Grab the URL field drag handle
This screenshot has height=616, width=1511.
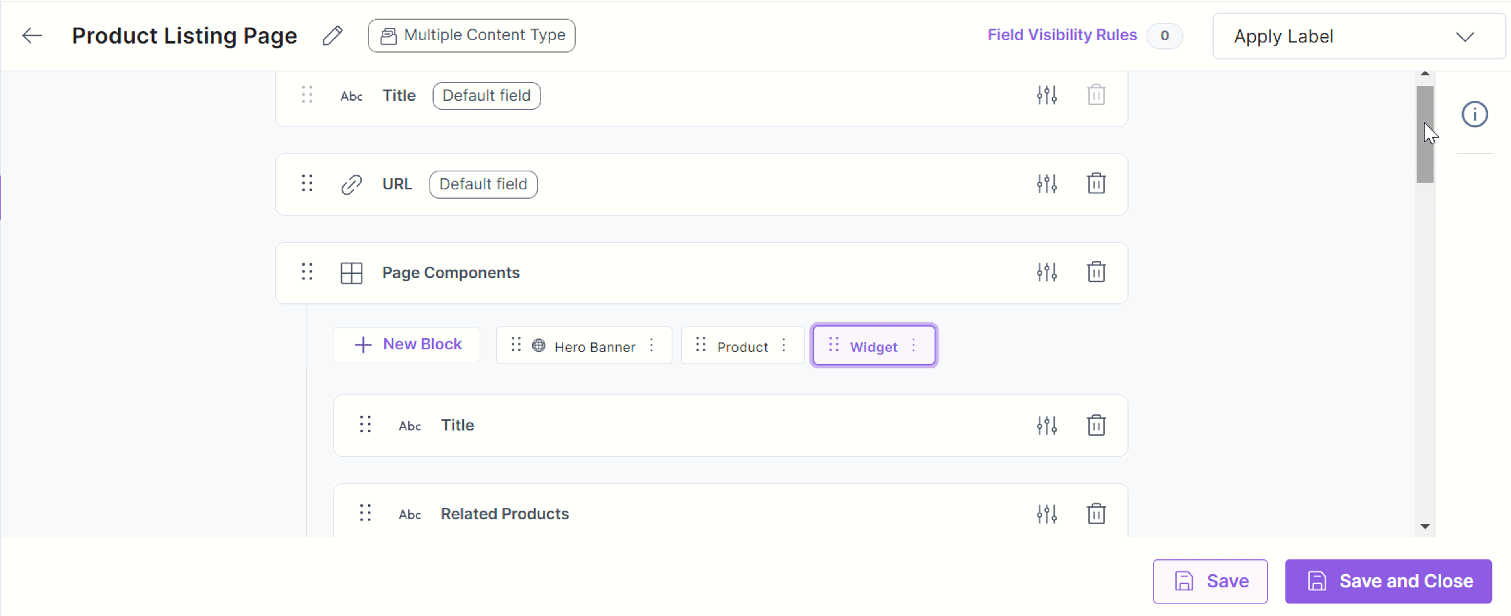(x=307, y=184)
